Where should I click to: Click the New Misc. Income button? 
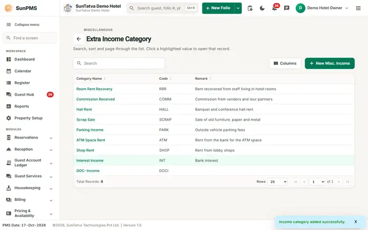click(330, 63)
